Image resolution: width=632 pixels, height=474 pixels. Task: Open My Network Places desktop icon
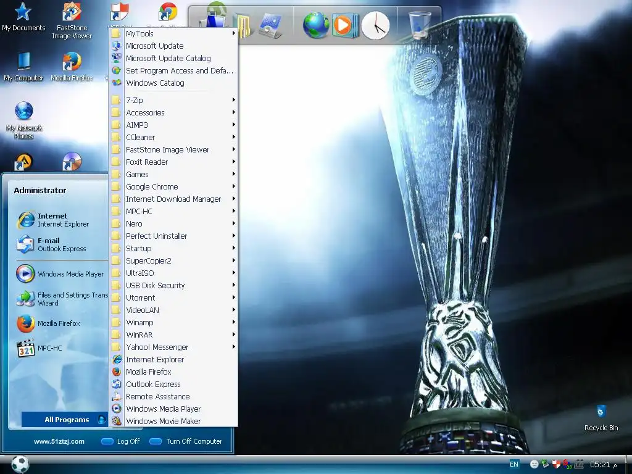(23, 120)
